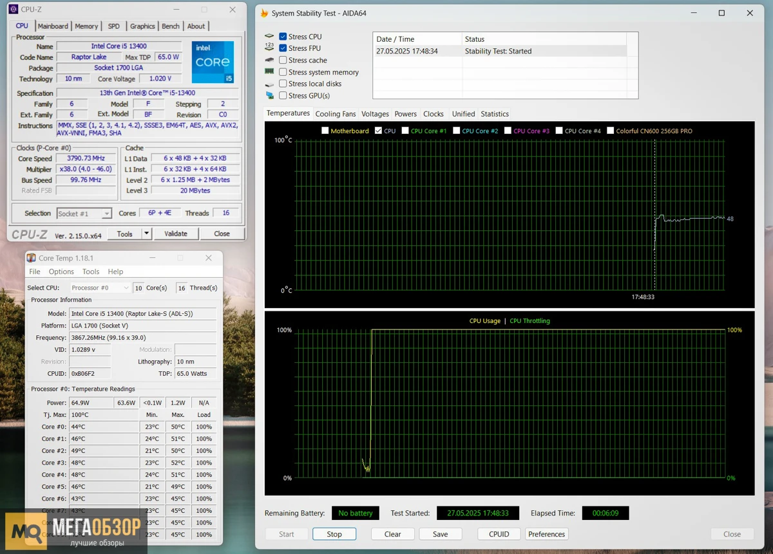Click the CPU-Z purple chip title icon

(x=13, y=9)
